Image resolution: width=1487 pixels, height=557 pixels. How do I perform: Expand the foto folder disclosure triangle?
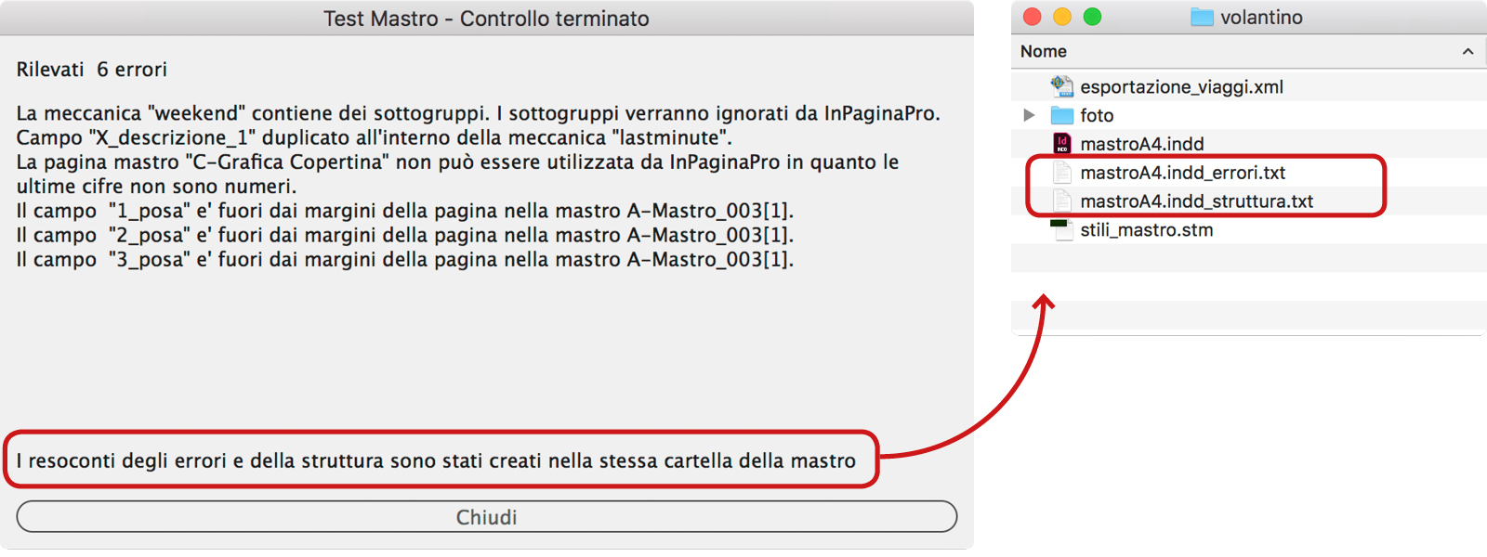1029,115
